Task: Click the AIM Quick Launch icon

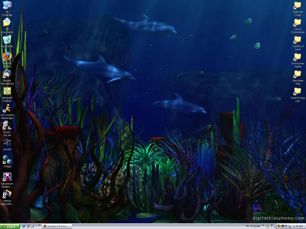Action: (28, 226)
